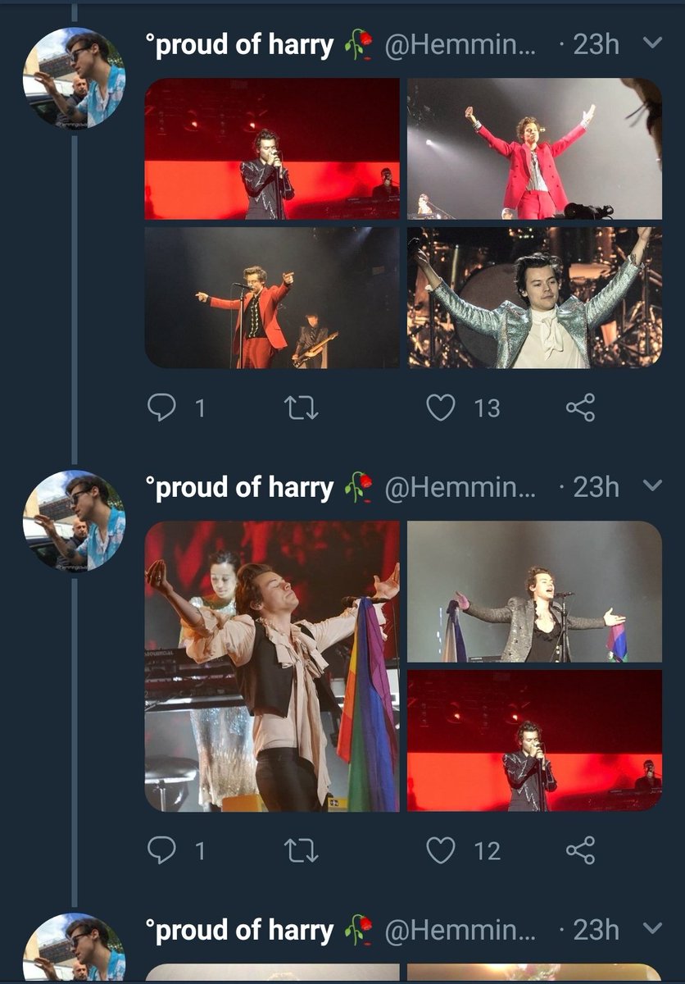Image resolution: width=685 pixels, height=984 pixels.
Task: Reply to the first tweet
Action: tap(161, 408)
